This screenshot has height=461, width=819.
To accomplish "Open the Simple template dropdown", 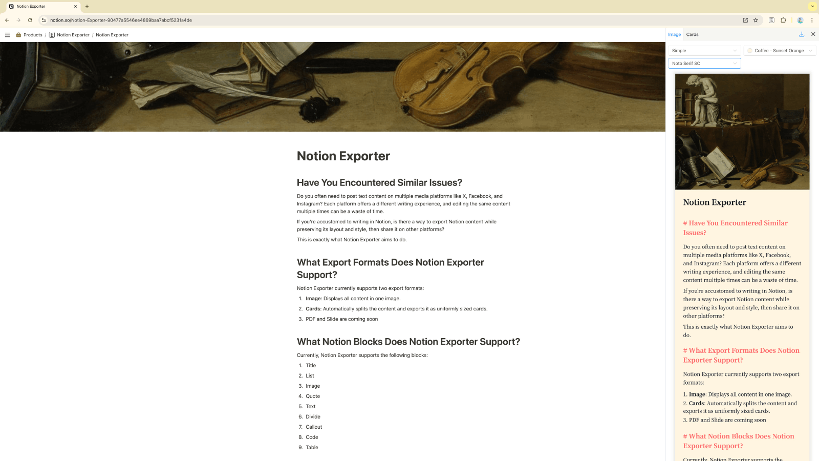I will point(704,51).
